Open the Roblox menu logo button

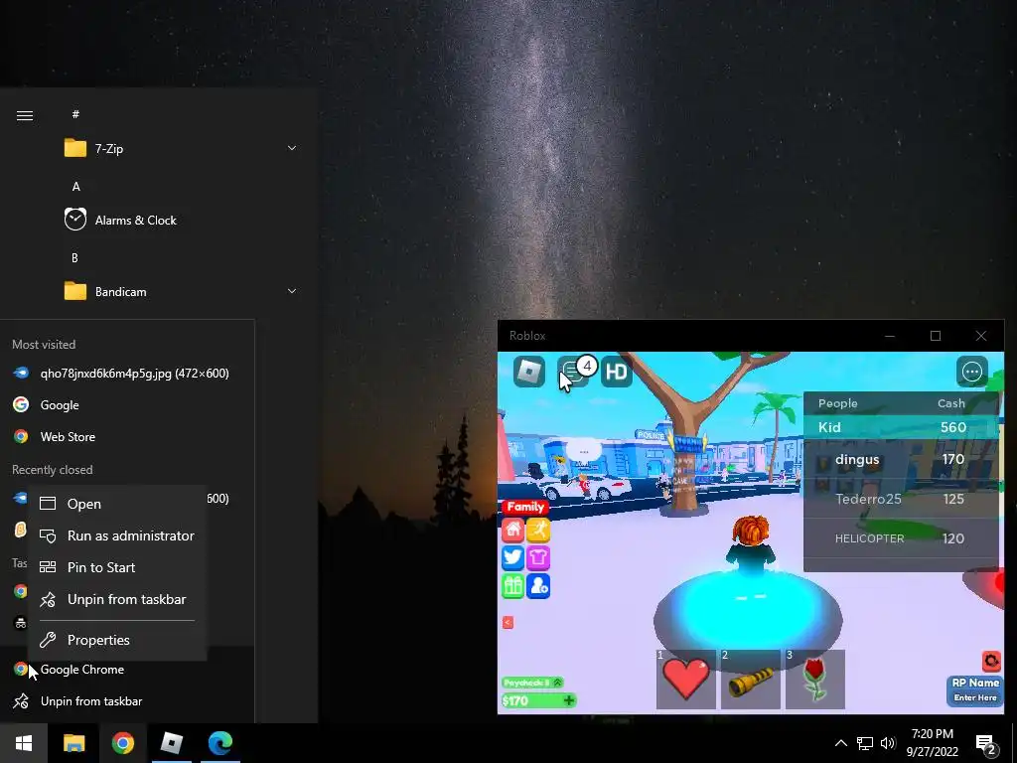(x=529, y=372)
